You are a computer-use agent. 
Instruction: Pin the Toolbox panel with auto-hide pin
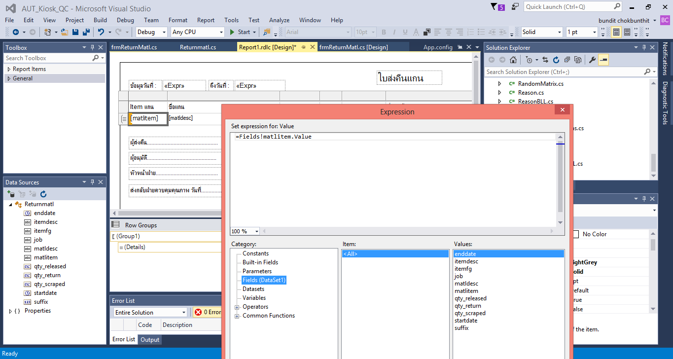(92, 47)
